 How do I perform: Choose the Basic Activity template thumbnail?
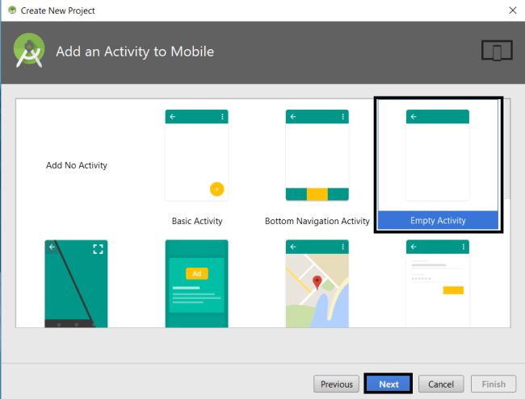[x=196, y=155]
